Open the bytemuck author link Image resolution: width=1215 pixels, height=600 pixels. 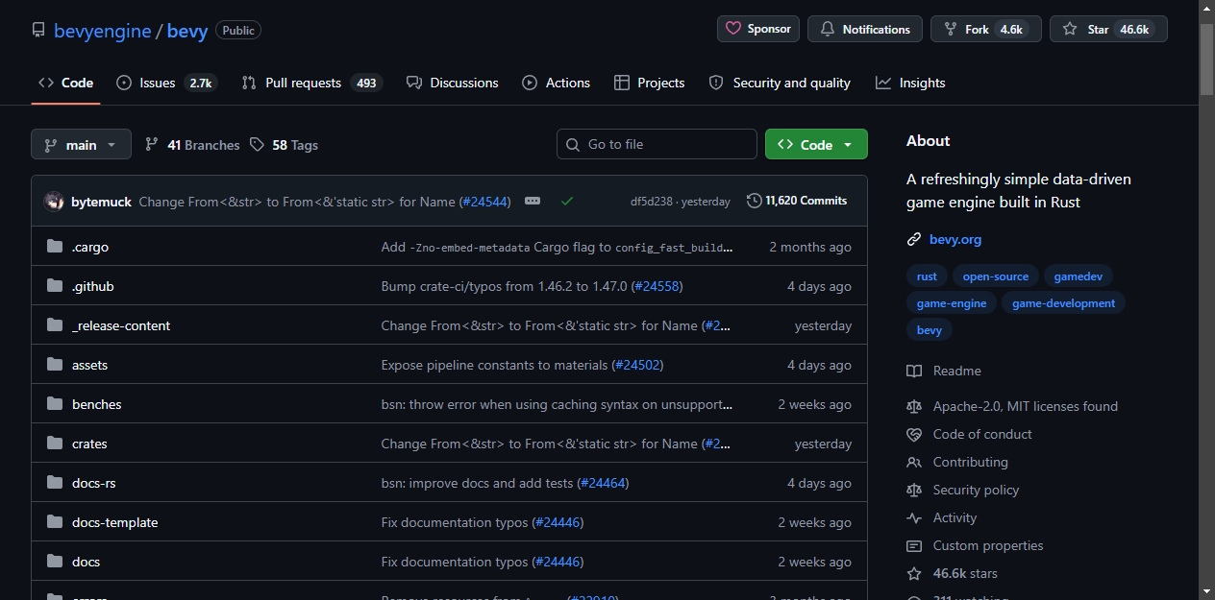click(101, 202)
